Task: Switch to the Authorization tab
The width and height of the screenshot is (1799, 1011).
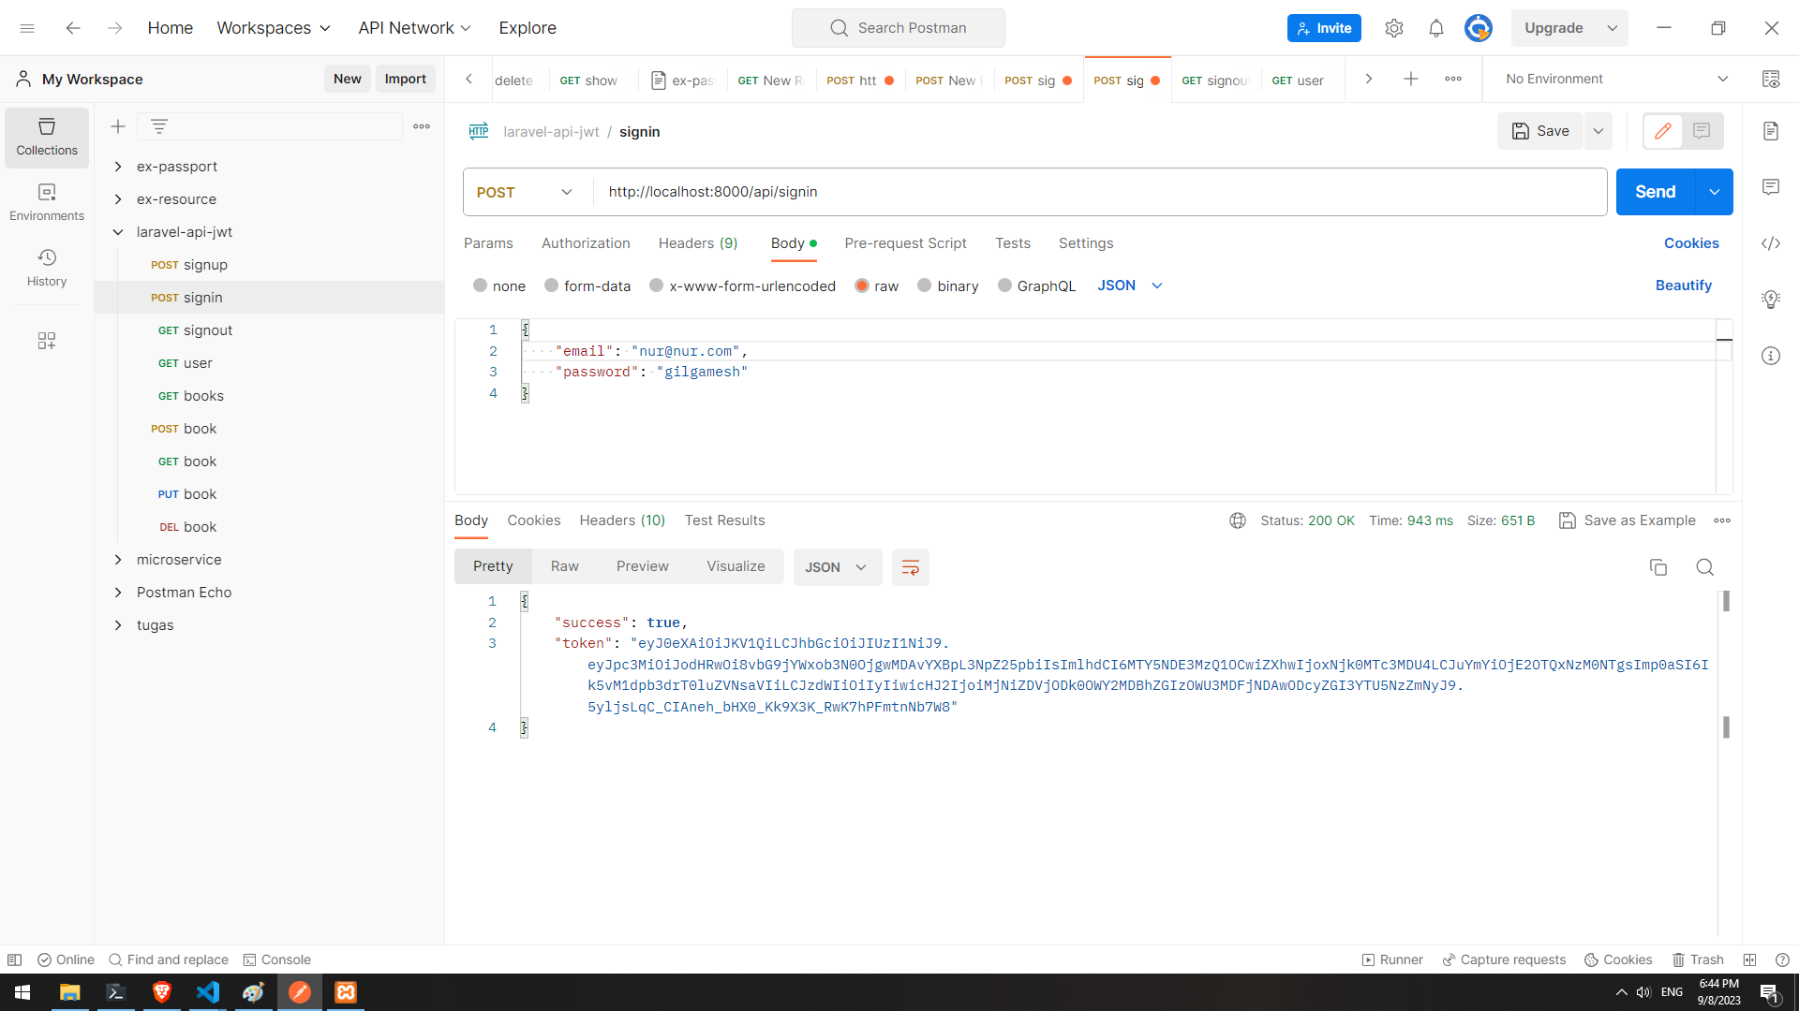Action: [x=586, y=243]
